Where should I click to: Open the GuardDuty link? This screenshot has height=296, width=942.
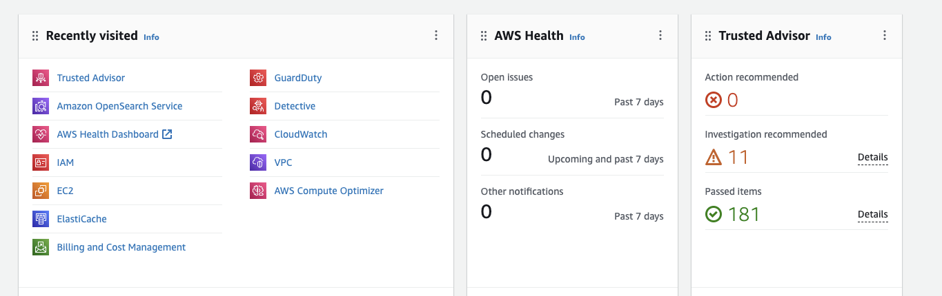(298, 78)
